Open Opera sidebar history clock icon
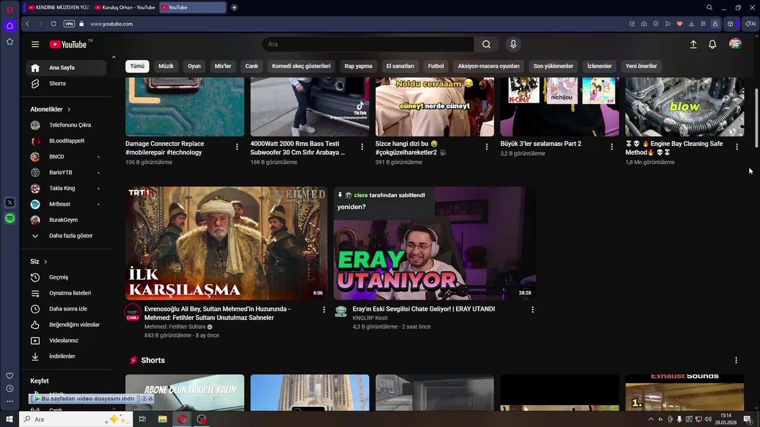The height and width of the screenshot is (427, 760). [9, 388]
